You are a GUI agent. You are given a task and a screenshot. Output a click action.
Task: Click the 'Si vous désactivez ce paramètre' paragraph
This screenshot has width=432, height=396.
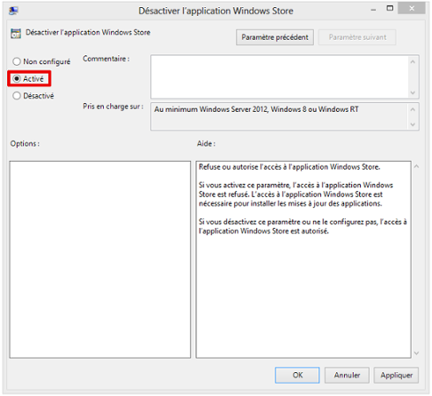pyautogui.click(x=303, y=226)
